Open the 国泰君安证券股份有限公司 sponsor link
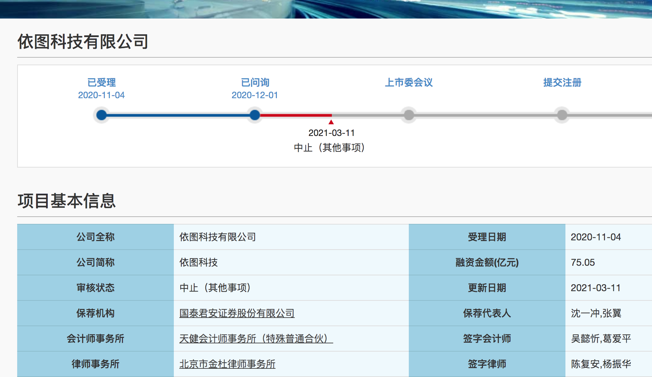Screen dimensions: 652x377 pyautogui.click(x=237, y=313)
